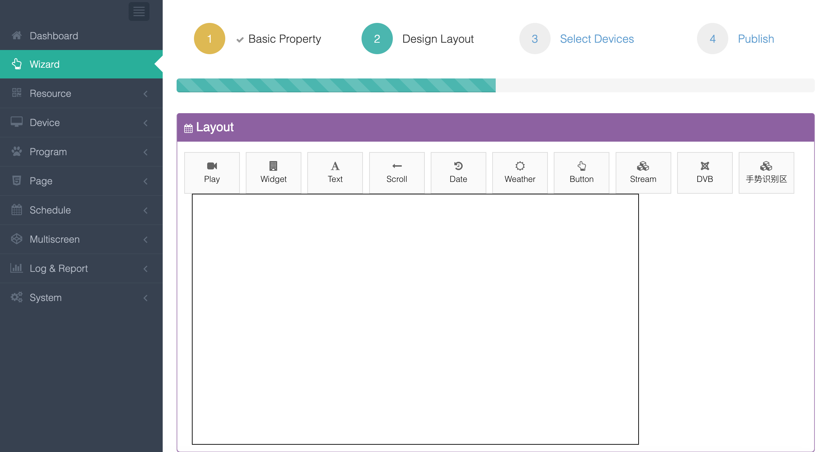Add a Stream element to the layout
Viewport: 819px width, 452px height.
coord(643,172)
